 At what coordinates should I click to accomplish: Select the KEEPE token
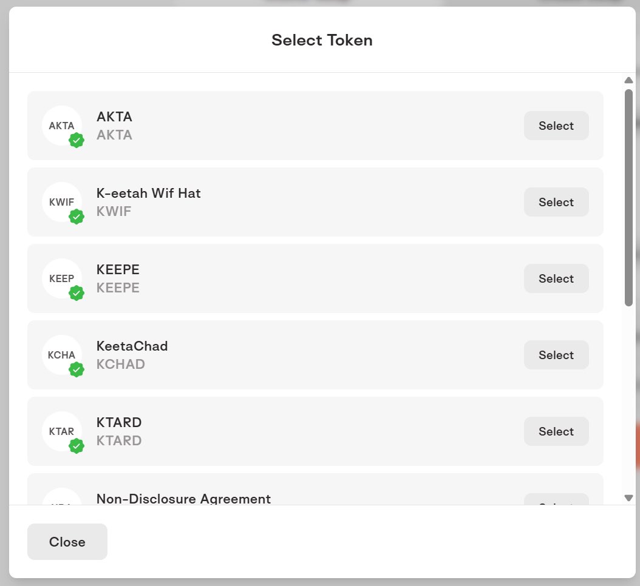click(556, 278)
